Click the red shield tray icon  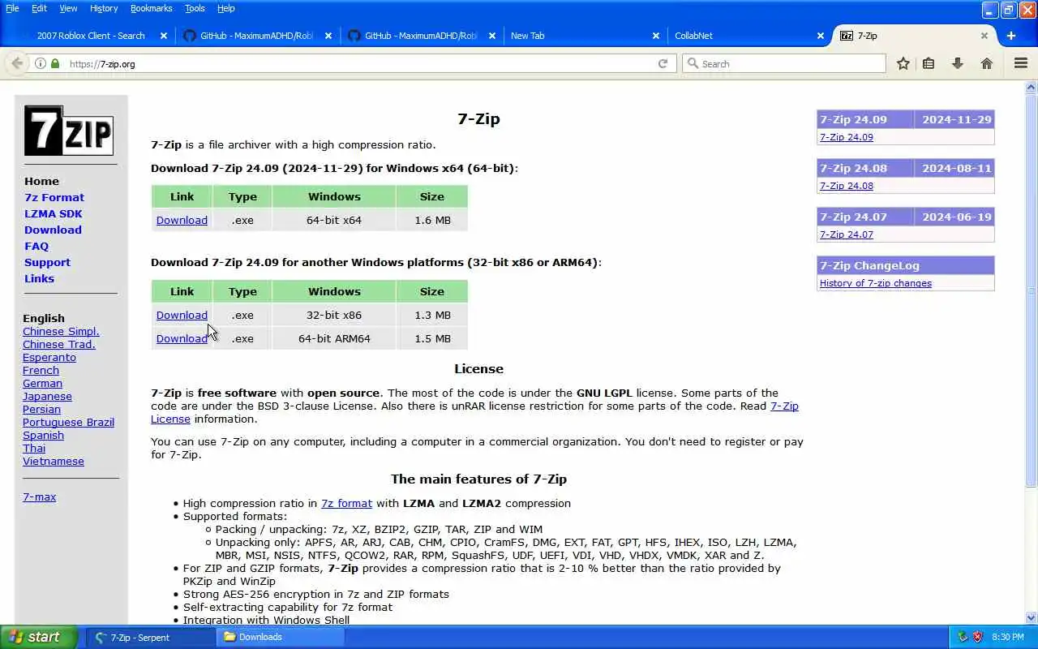click(977, 637)
